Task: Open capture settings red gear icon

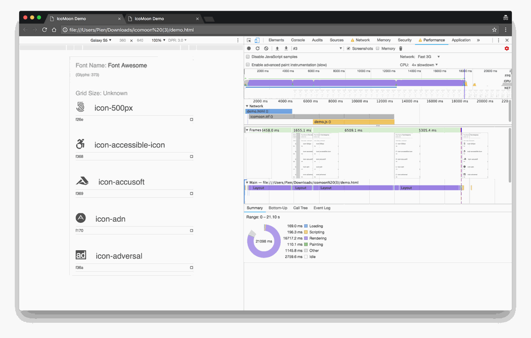Action: 506,49
